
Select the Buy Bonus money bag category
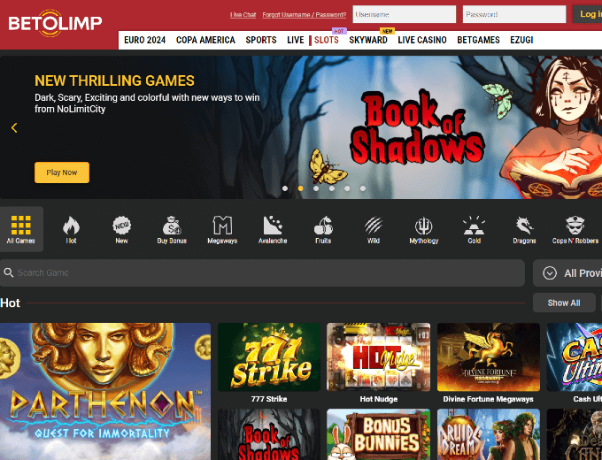[172, 229]
